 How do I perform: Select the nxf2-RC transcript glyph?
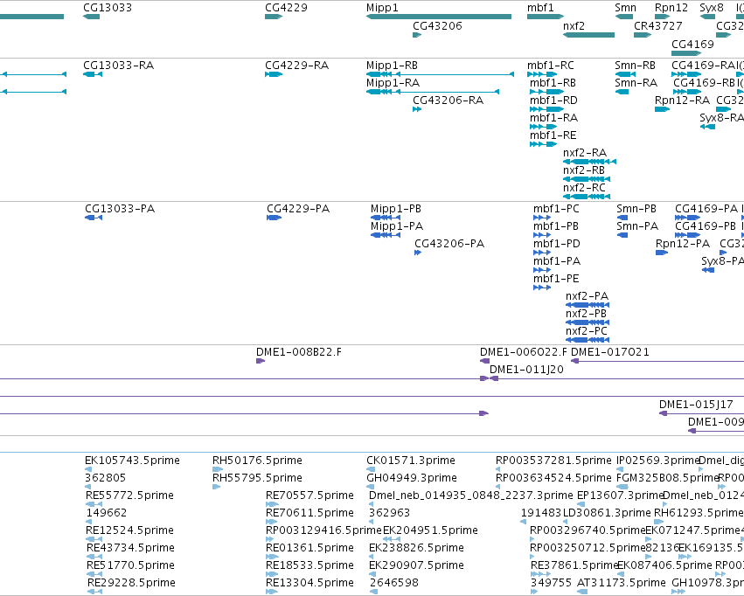point(587,197)
